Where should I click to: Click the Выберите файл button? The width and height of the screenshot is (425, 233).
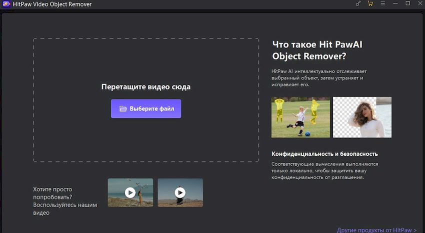coord(146,108)
